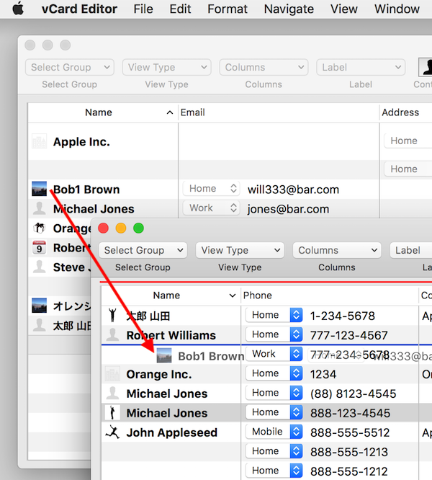The width and height of the screenshot is (432, 480).
Task: Edit the phone number 888-555-5512
Action: [350, 432]
